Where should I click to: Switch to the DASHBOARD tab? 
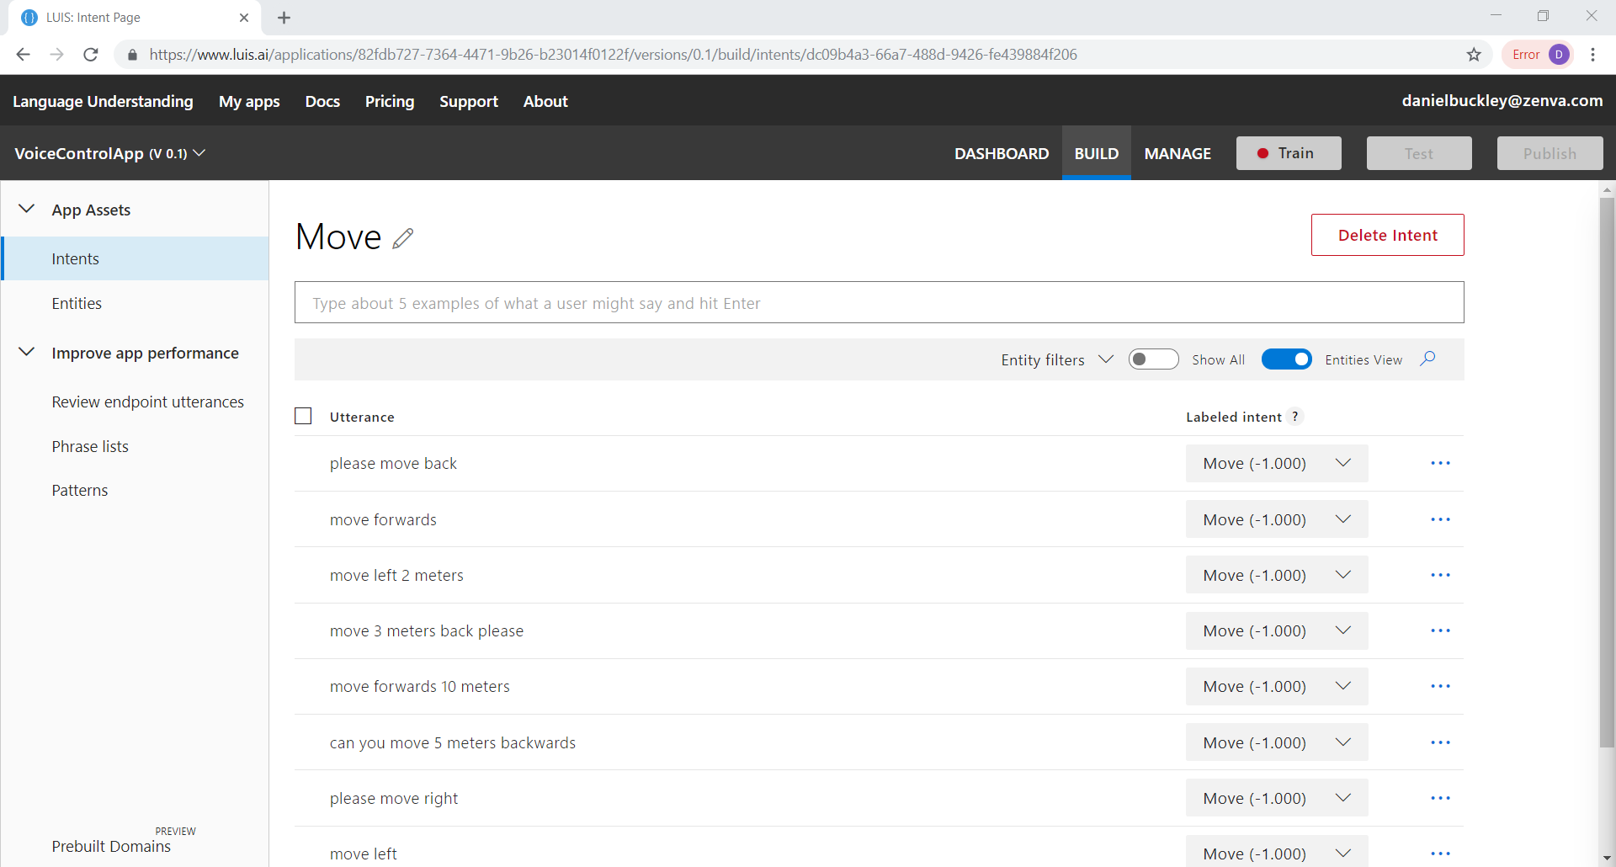click(x=1002, y=153)
